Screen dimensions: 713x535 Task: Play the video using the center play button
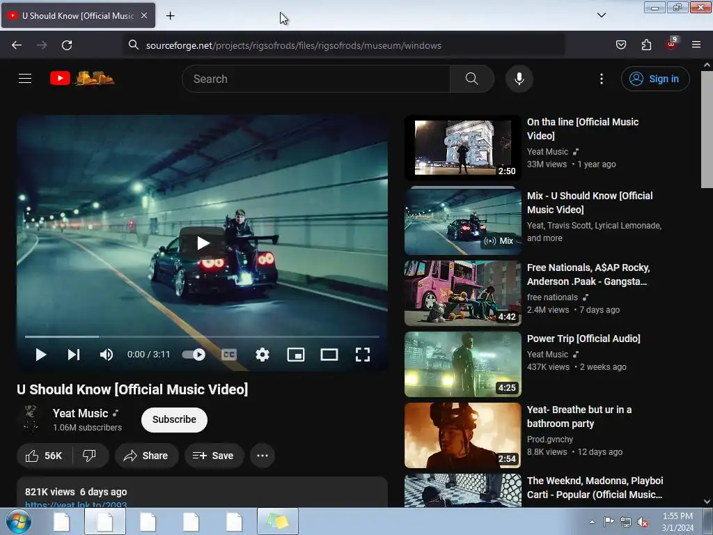click(203, 243)
